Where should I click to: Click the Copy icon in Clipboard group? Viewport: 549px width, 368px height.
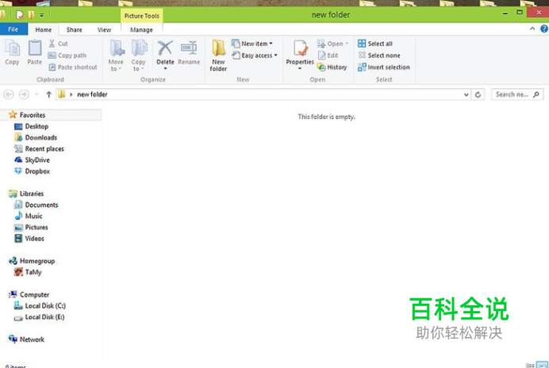click(12, 48)
